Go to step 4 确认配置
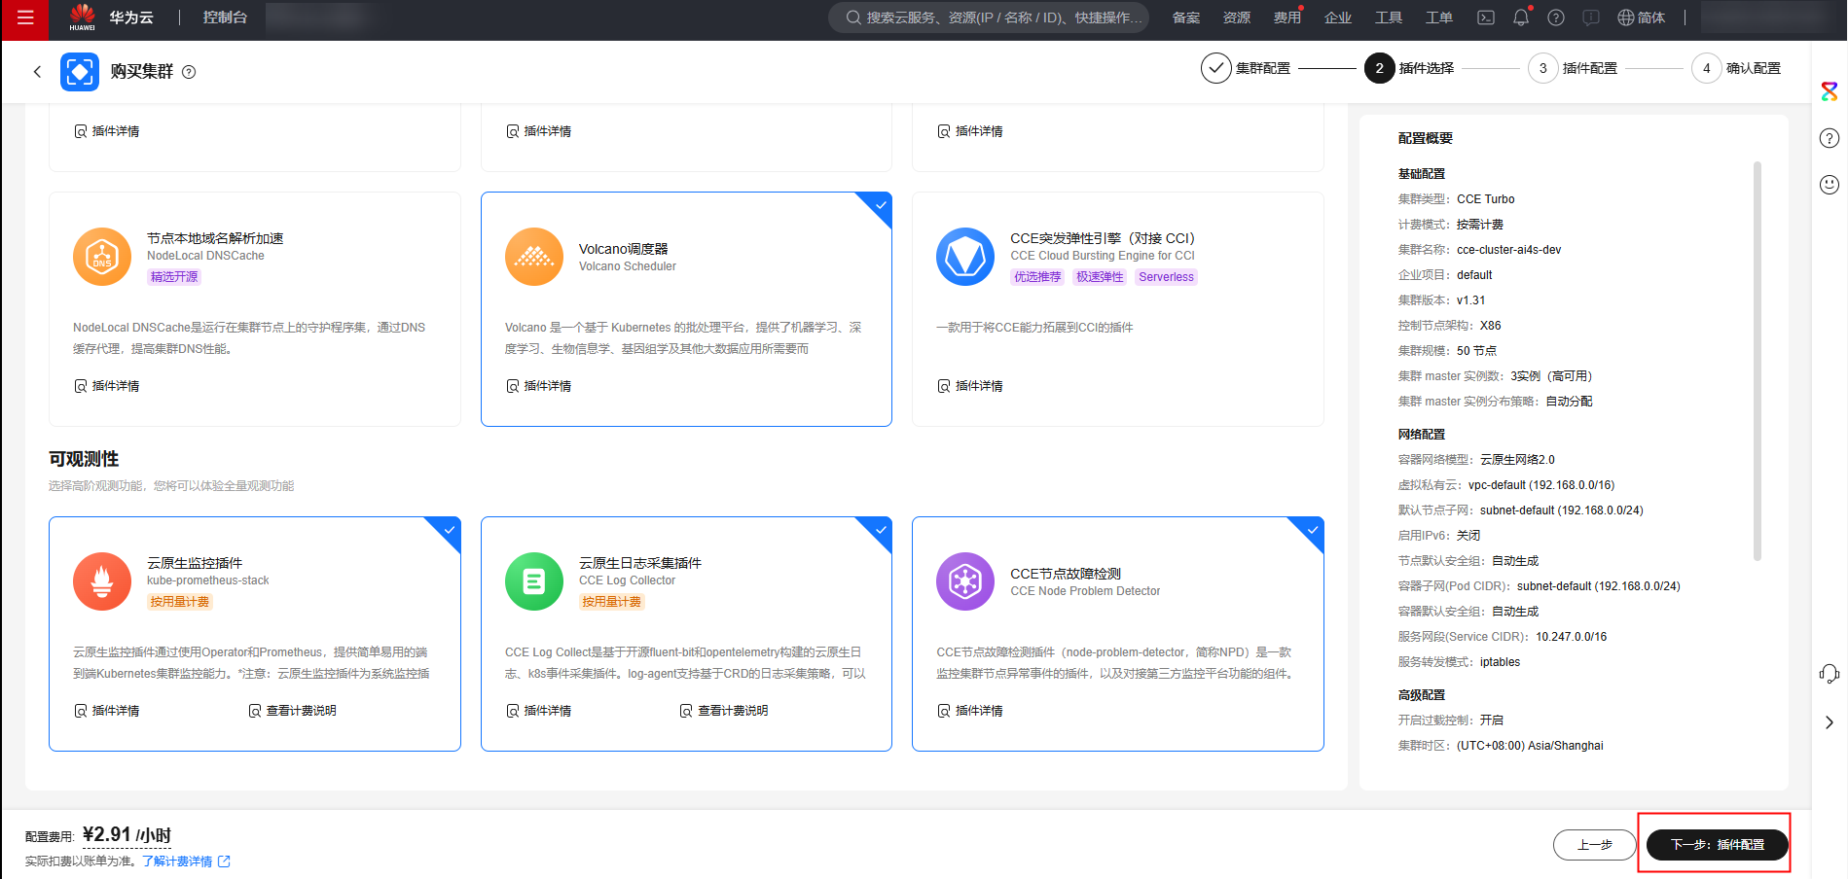The width and height of the screenshot is (1848, 879). 1736,68
